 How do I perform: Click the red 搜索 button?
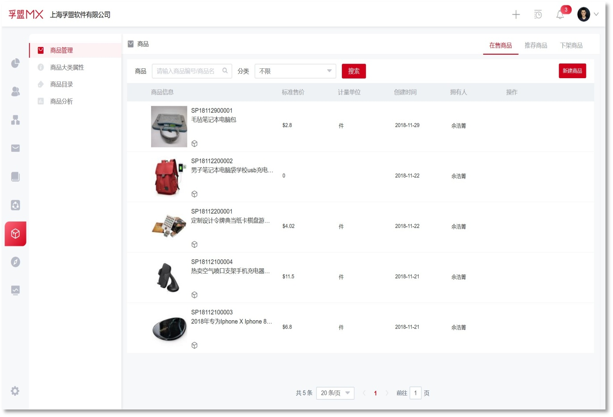pyautogui.click(x=354, y=71)
